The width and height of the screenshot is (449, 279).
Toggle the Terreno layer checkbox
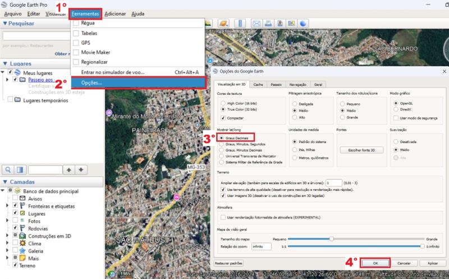(15, 265)
